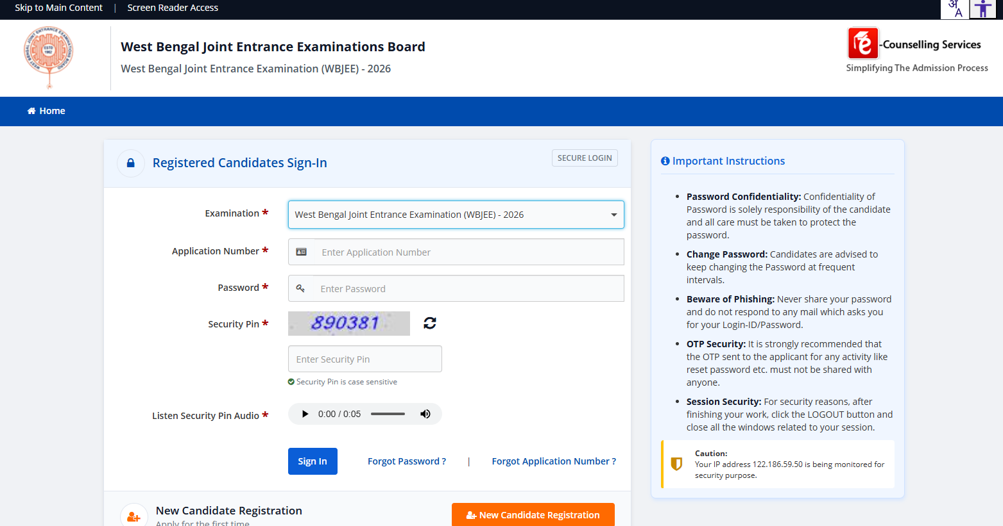Open the language selection icon
Viewport: 1003px width, 526px height.
point(955,9)
